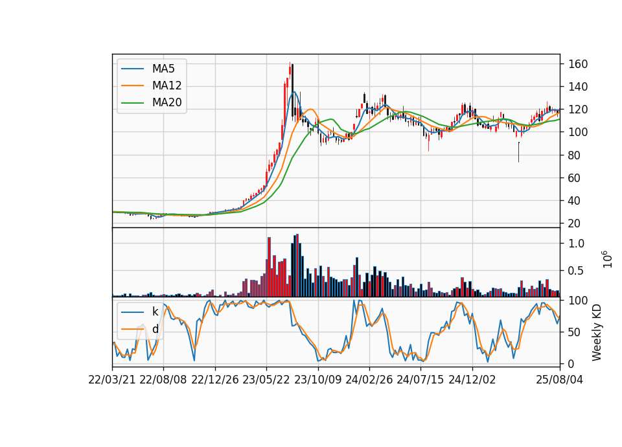Click the 0.5 volume axis tick label
This screenshot has width=622, height=447.
[577, 271]
